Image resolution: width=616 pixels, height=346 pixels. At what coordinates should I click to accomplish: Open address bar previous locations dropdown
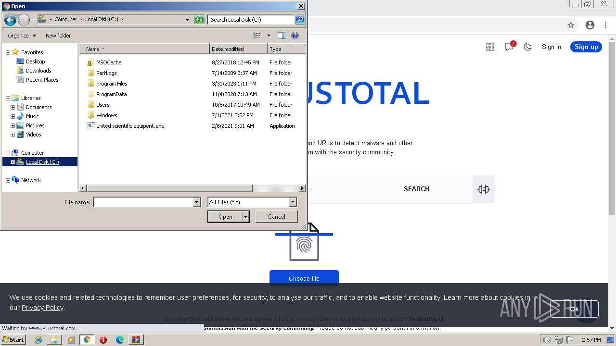(x=187, y=20)
